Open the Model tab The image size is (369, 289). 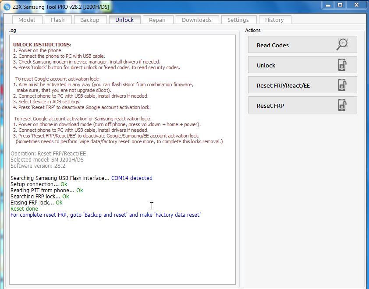pos(27,20)
